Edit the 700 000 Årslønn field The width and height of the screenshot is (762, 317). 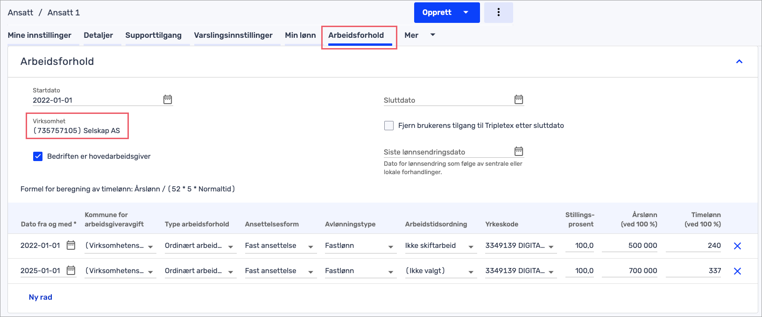coord(629,271)
